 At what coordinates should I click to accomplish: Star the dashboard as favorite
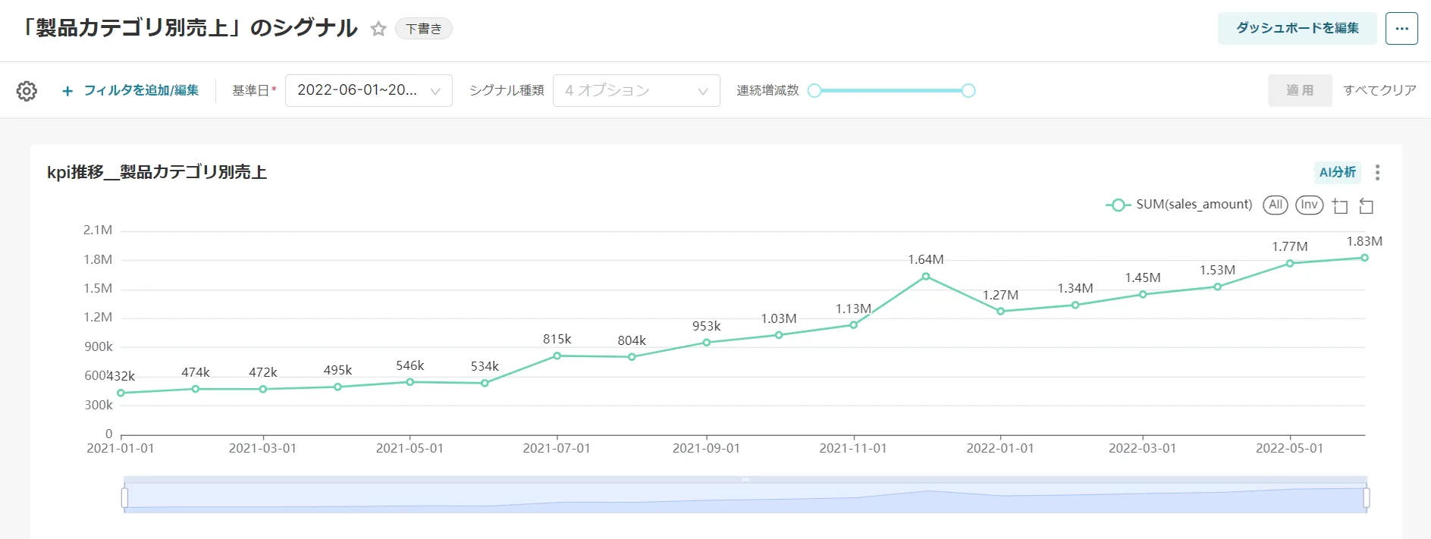coord(378,29)
